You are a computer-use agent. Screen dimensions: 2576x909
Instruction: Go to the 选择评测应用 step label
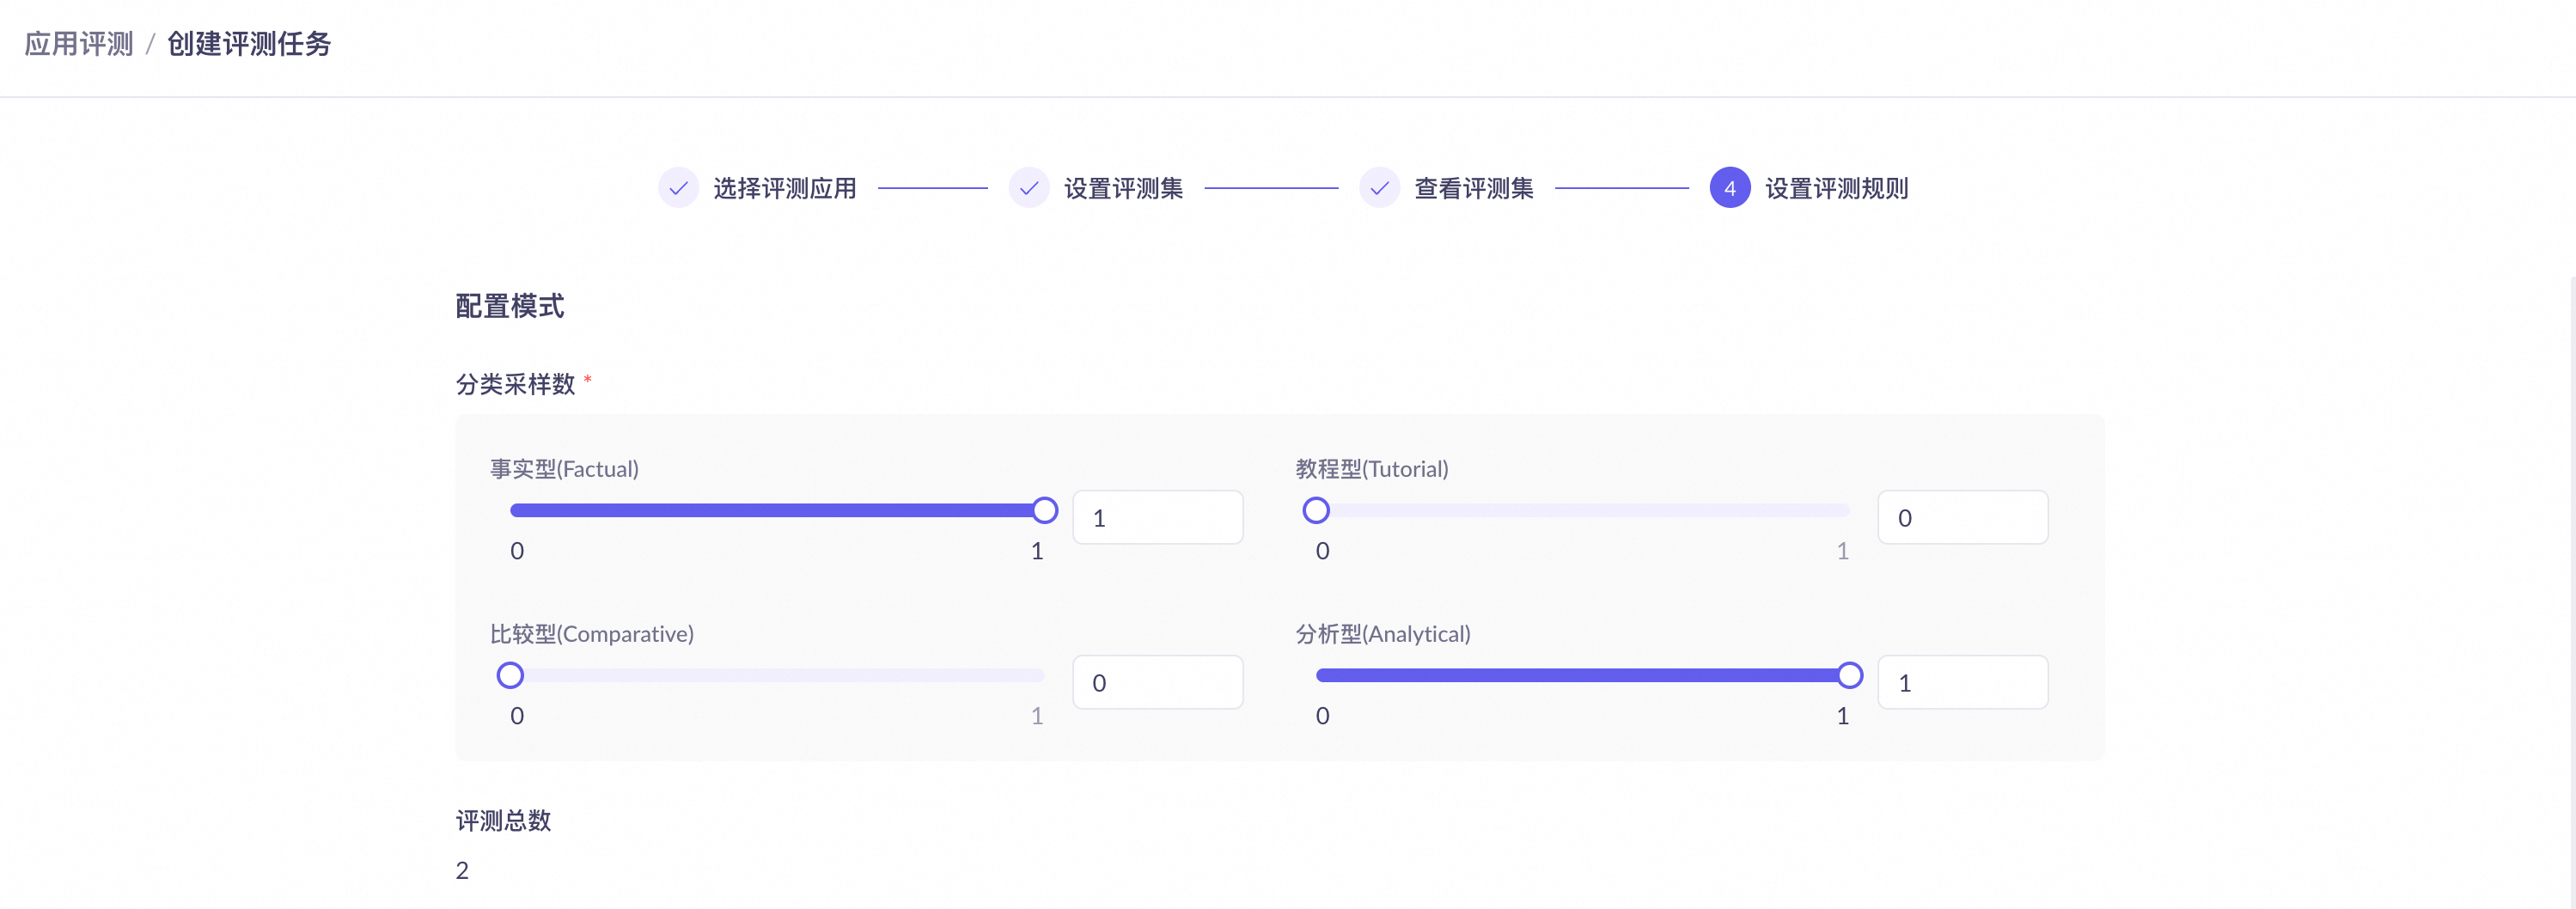click(x=784, y=188)
